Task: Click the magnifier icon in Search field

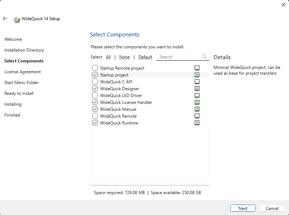Action: click(x=204, y=57)
